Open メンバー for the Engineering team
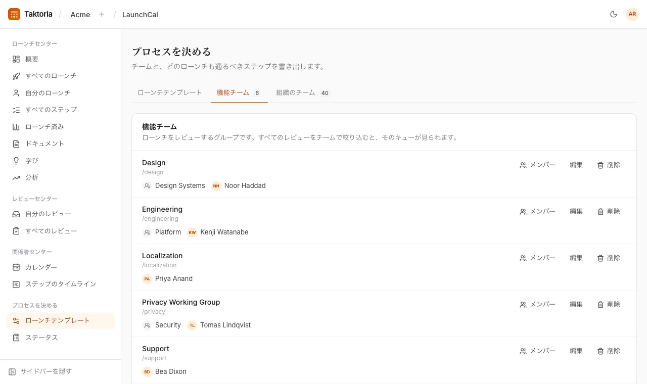This screenshot has height=384, width=647. coord(537,211)
